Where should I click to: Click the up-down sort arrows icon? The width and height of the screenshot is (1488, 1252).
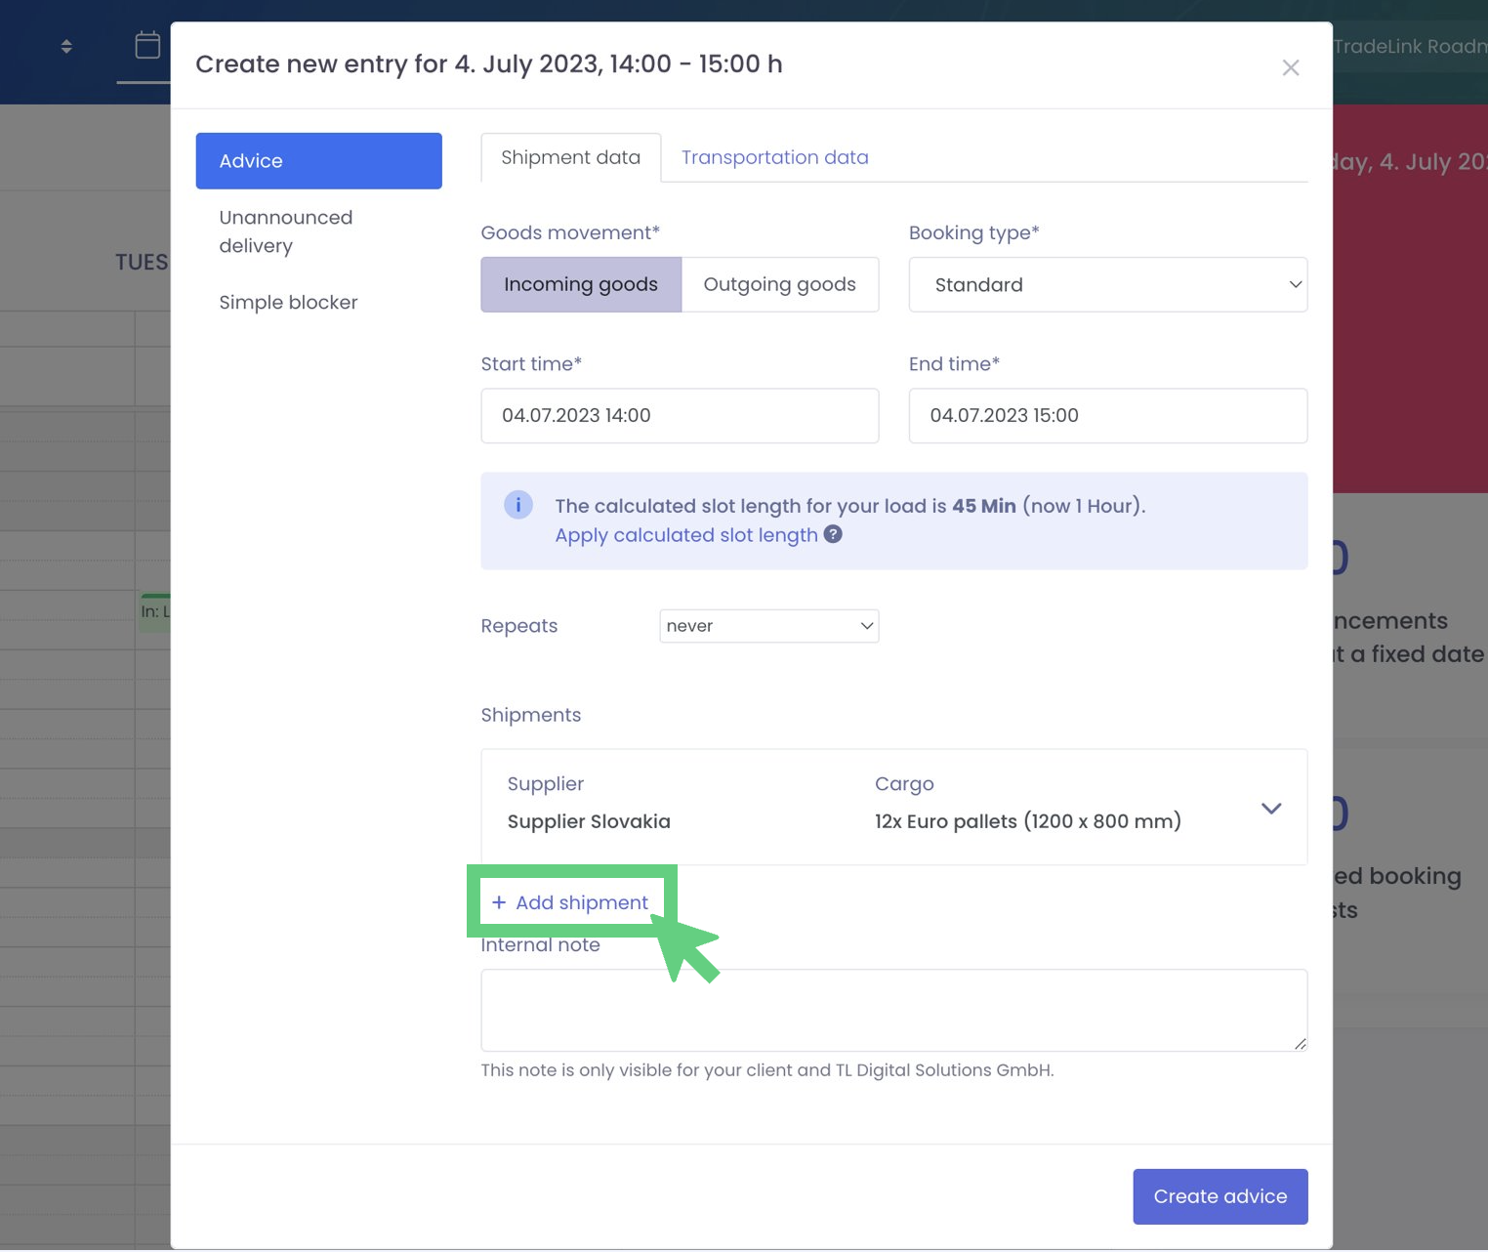click(66, 46)
